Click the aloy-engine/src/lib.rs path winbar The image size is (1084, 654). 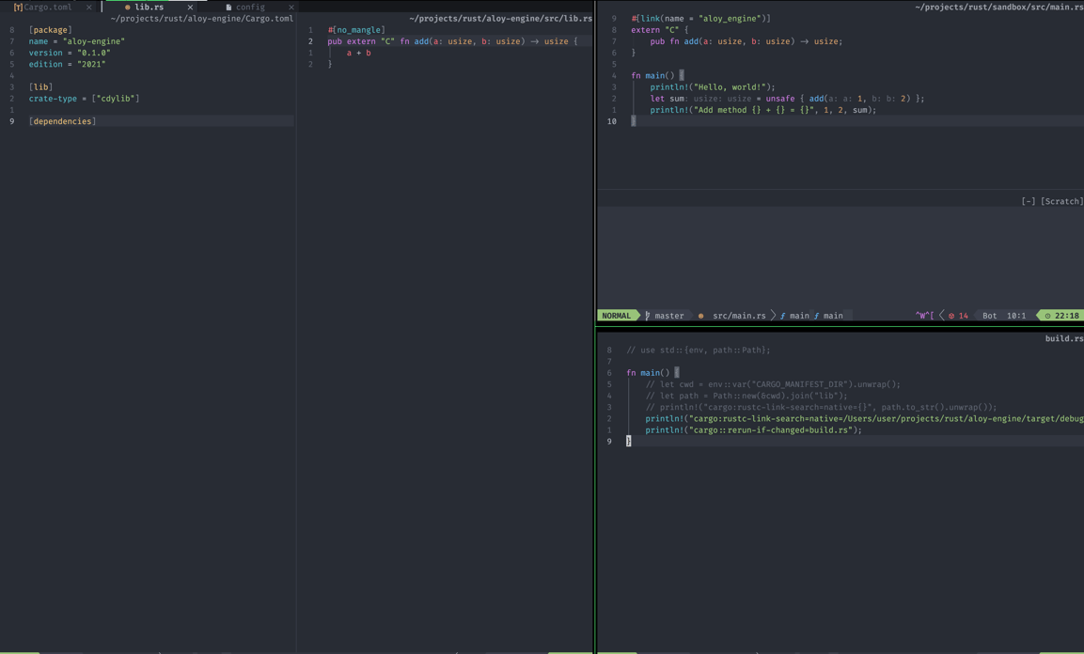pos(500,19)
